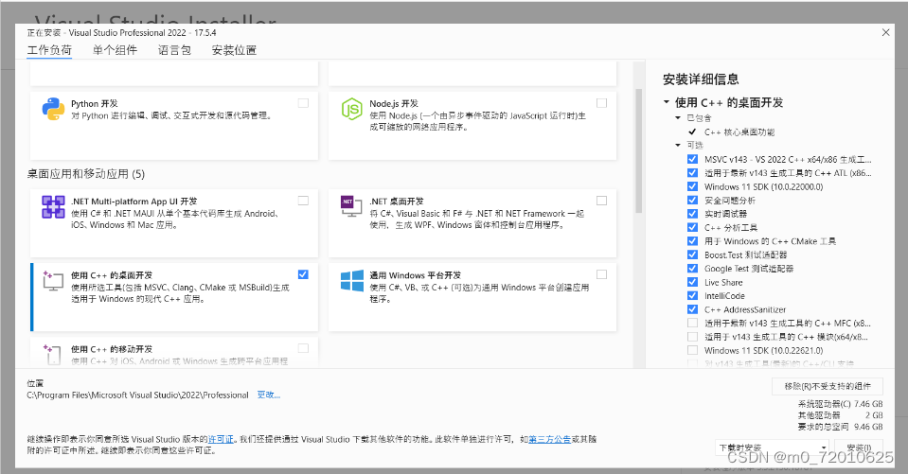Viewport: 908px width, 474px height.
Task: Uncheck MSVC v143 build tools option
Action: point(692,159)
